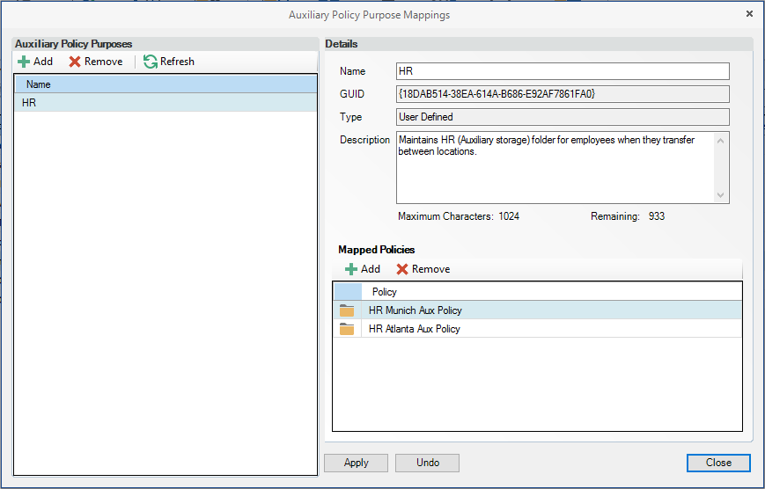Viewport: 765px width, 489px height.
Task: Click the Close button at bottom right
Action: (x=717, y=463)
